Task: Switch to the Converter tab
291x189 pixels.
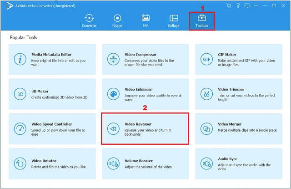Action: 89,21
